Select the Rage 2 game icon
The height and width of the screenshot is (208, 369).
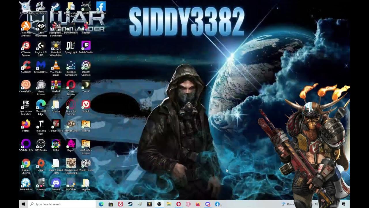click(71, 146)
